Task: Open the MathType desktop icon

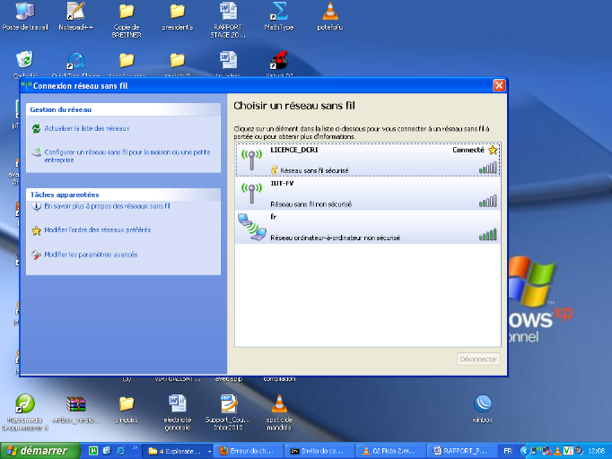Action: [279, 13]
